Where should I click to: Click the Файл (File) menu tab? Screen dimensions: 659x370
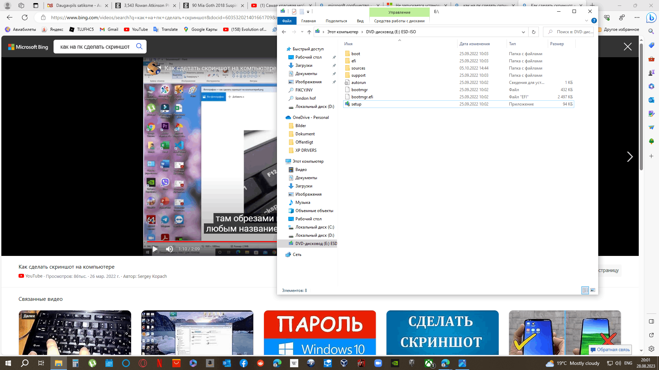pyautogui.click(x=287, y=21)
